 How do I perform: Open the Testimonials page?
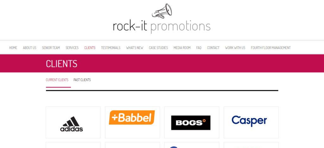[111, 48]
